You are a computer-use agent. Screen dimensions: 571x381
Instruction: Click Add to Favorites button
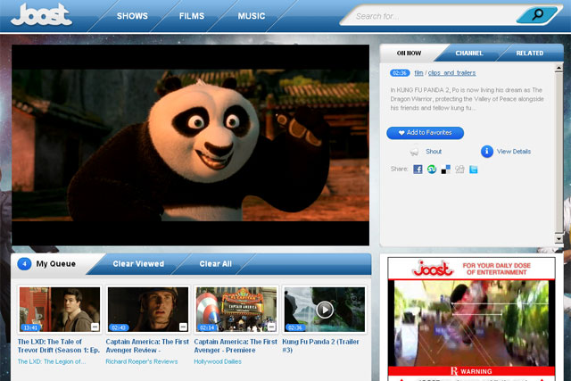coord(425,133)
